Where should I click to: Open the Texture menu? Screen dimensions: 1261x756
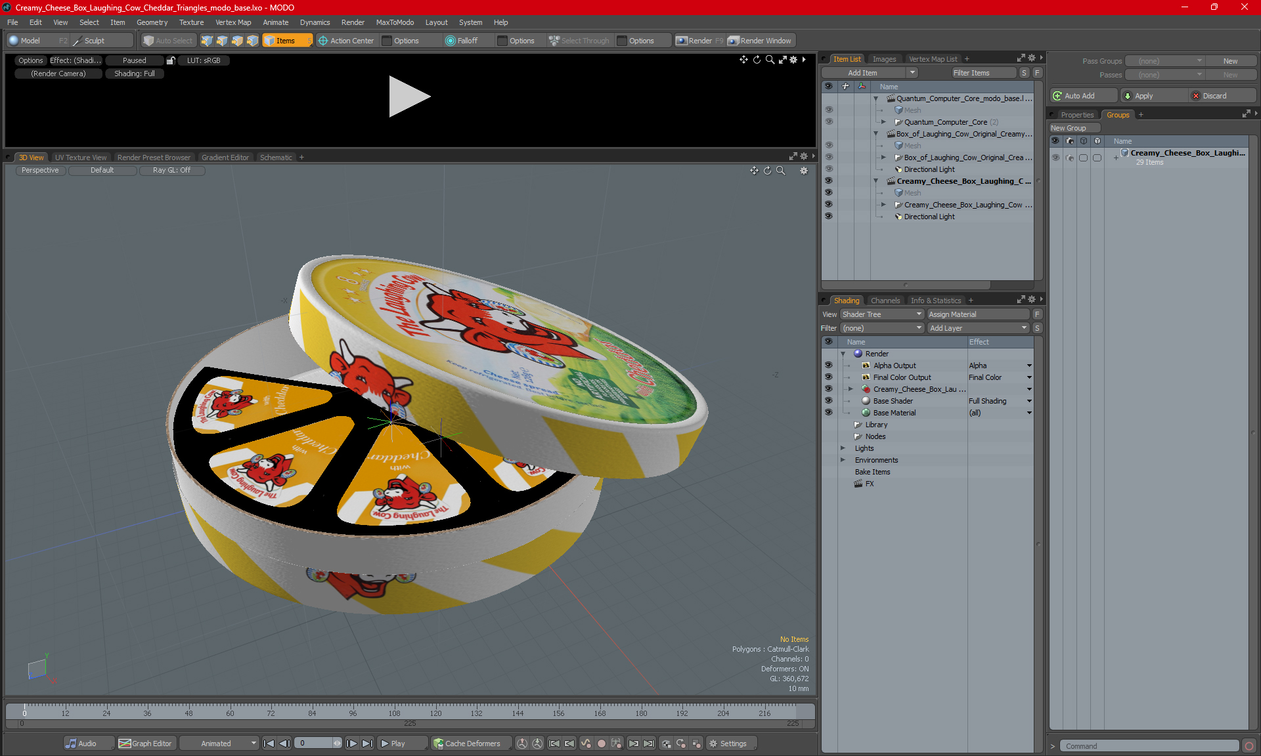tap(191, 22)
